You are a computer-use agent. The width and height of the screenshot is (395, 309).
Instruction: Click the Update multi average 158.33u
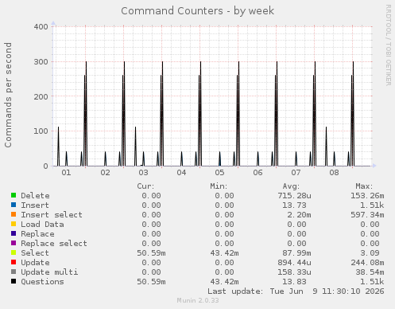click(294, 272)
